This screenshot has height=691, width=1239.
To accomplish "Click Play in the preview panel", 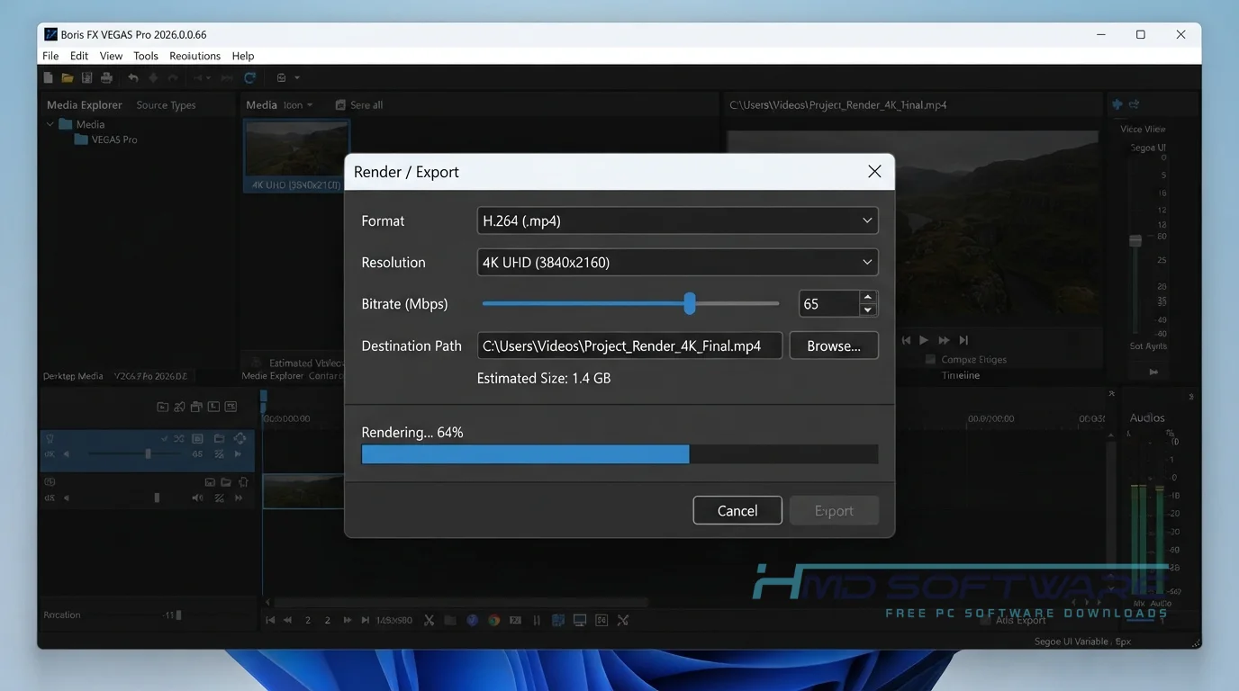I will coord(924,340).
